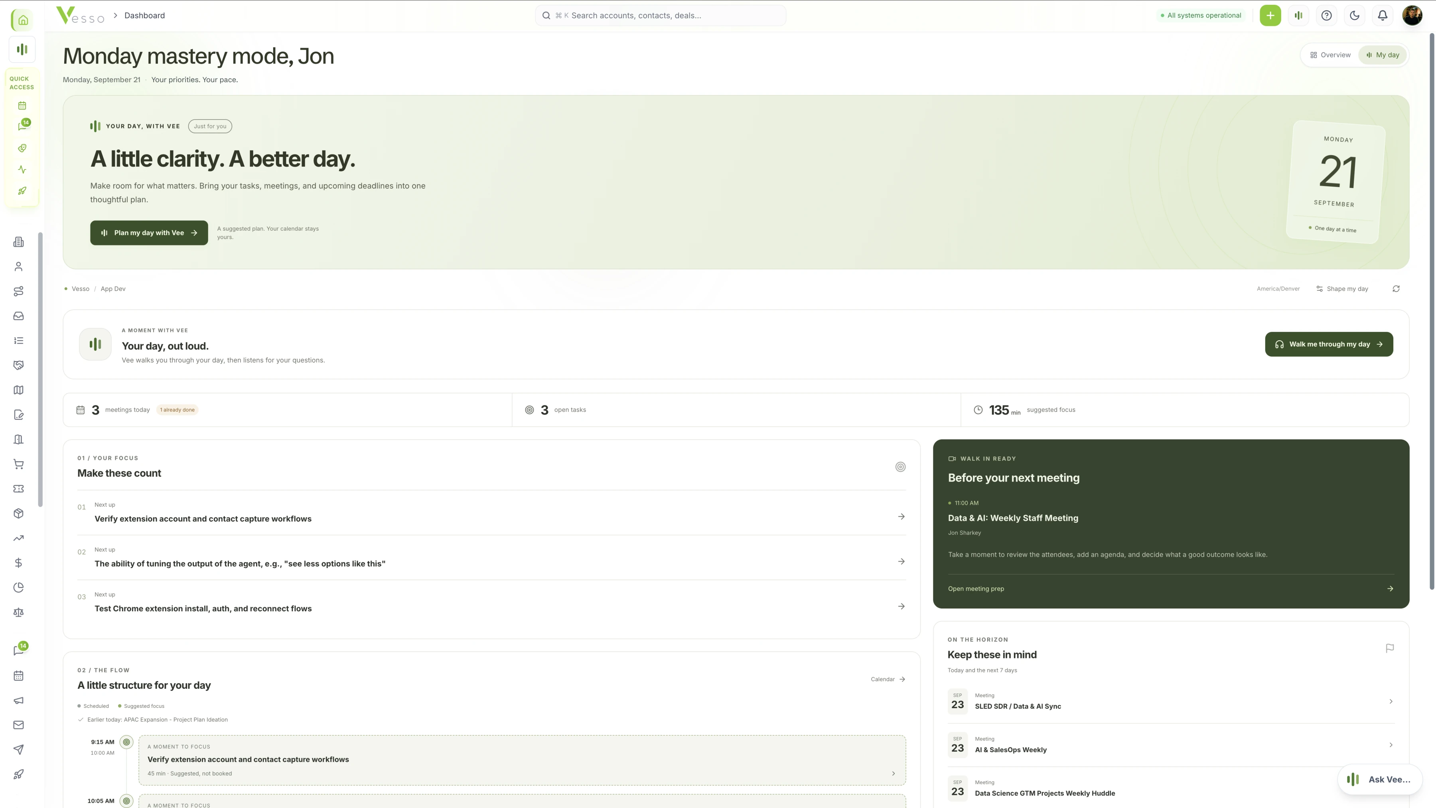Open the dollar sign icon in sidebar

[18, 563]
